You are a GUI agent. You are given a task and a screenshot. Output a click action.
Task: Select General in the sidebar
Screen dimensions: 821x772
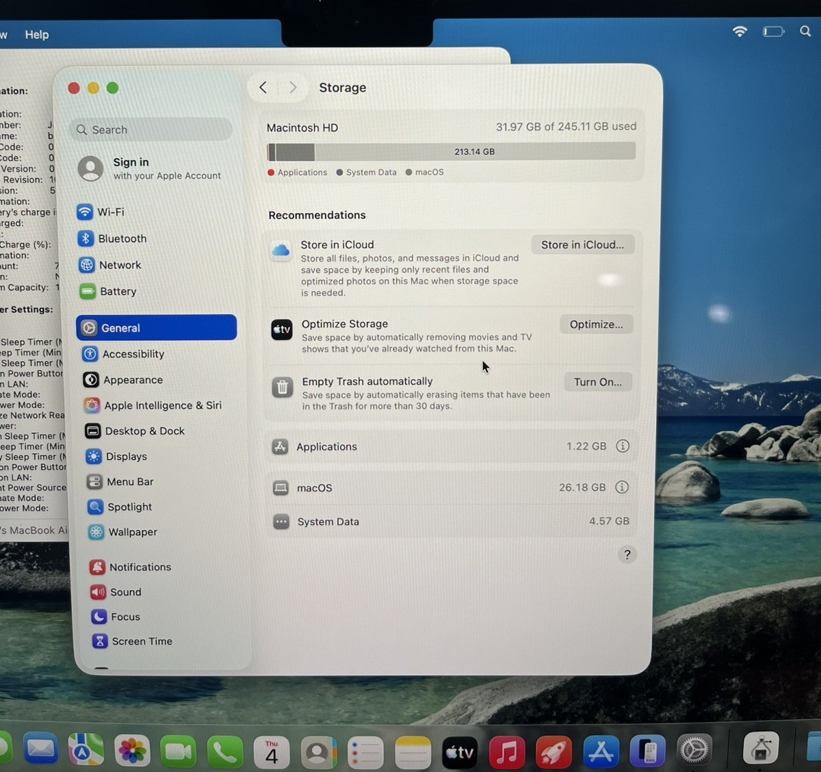[157, 328]
